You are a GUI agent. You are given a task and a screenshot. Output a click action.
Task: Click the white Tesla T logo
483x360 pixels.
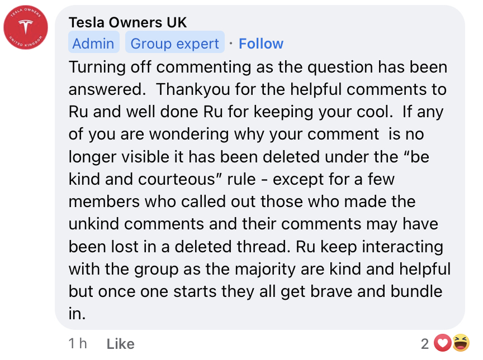pos(26,27)
